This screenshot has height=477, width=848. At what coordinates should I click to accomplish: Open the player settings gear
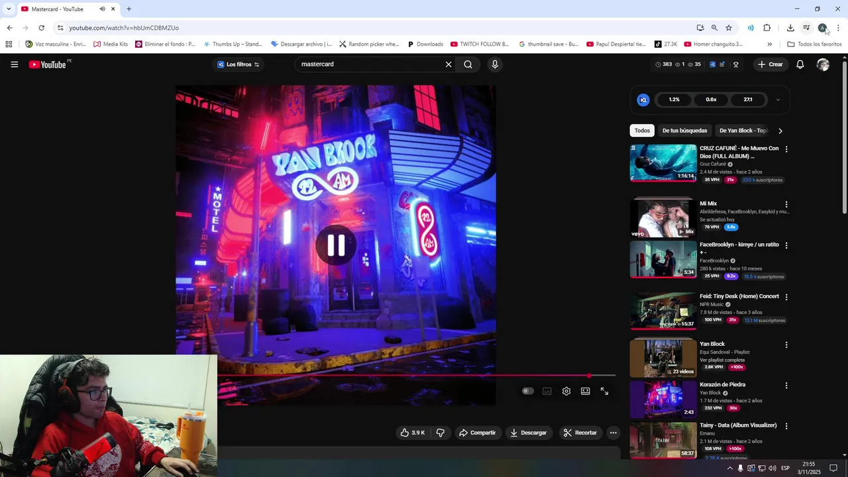(x=566, y=391)
